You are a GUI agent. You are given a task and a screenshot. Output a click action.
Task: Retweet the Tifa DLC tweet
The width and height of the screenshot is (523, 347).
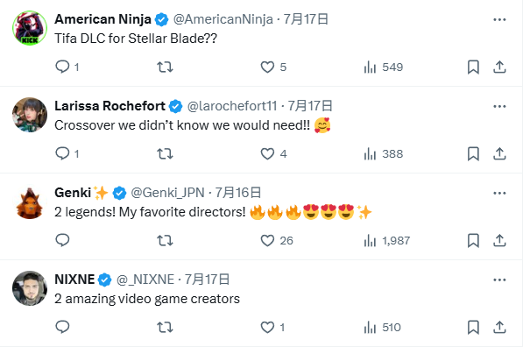coord(165,67)
